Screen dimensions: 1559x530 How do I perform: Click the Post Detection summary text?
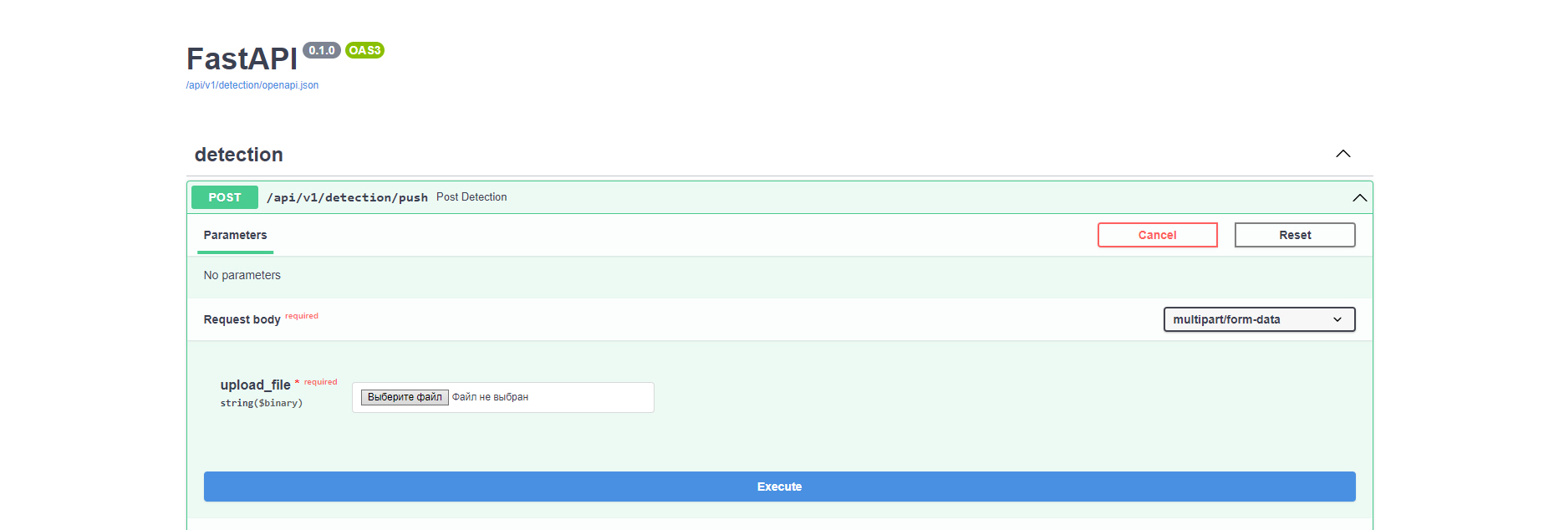(471, 197)
